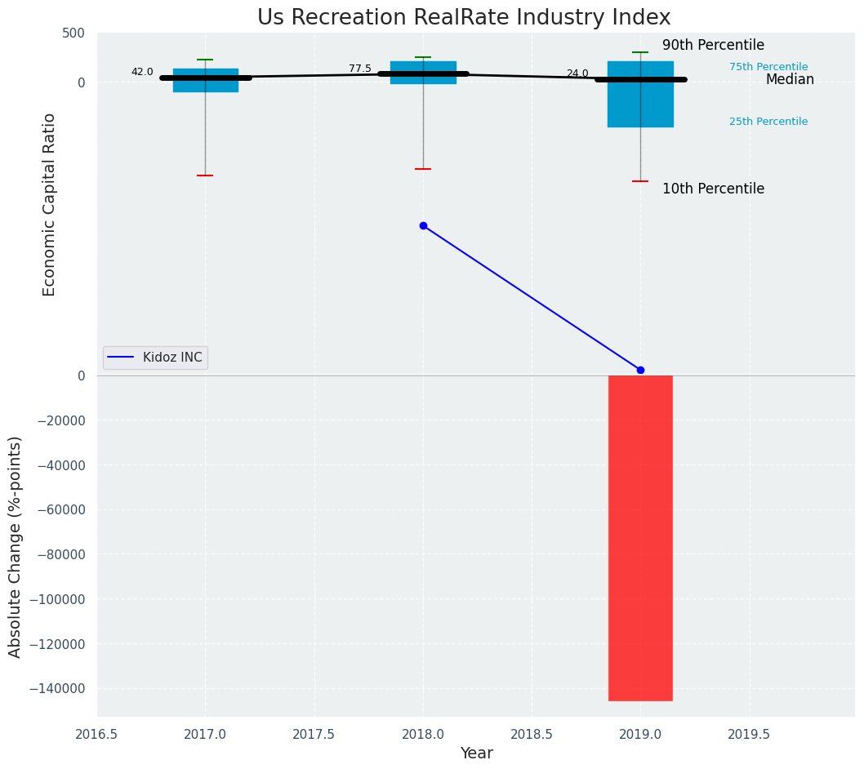This screenshot has height=769, width=864.
Task: Click the -140000 y-axis tick label
Action: pos(56,688)
